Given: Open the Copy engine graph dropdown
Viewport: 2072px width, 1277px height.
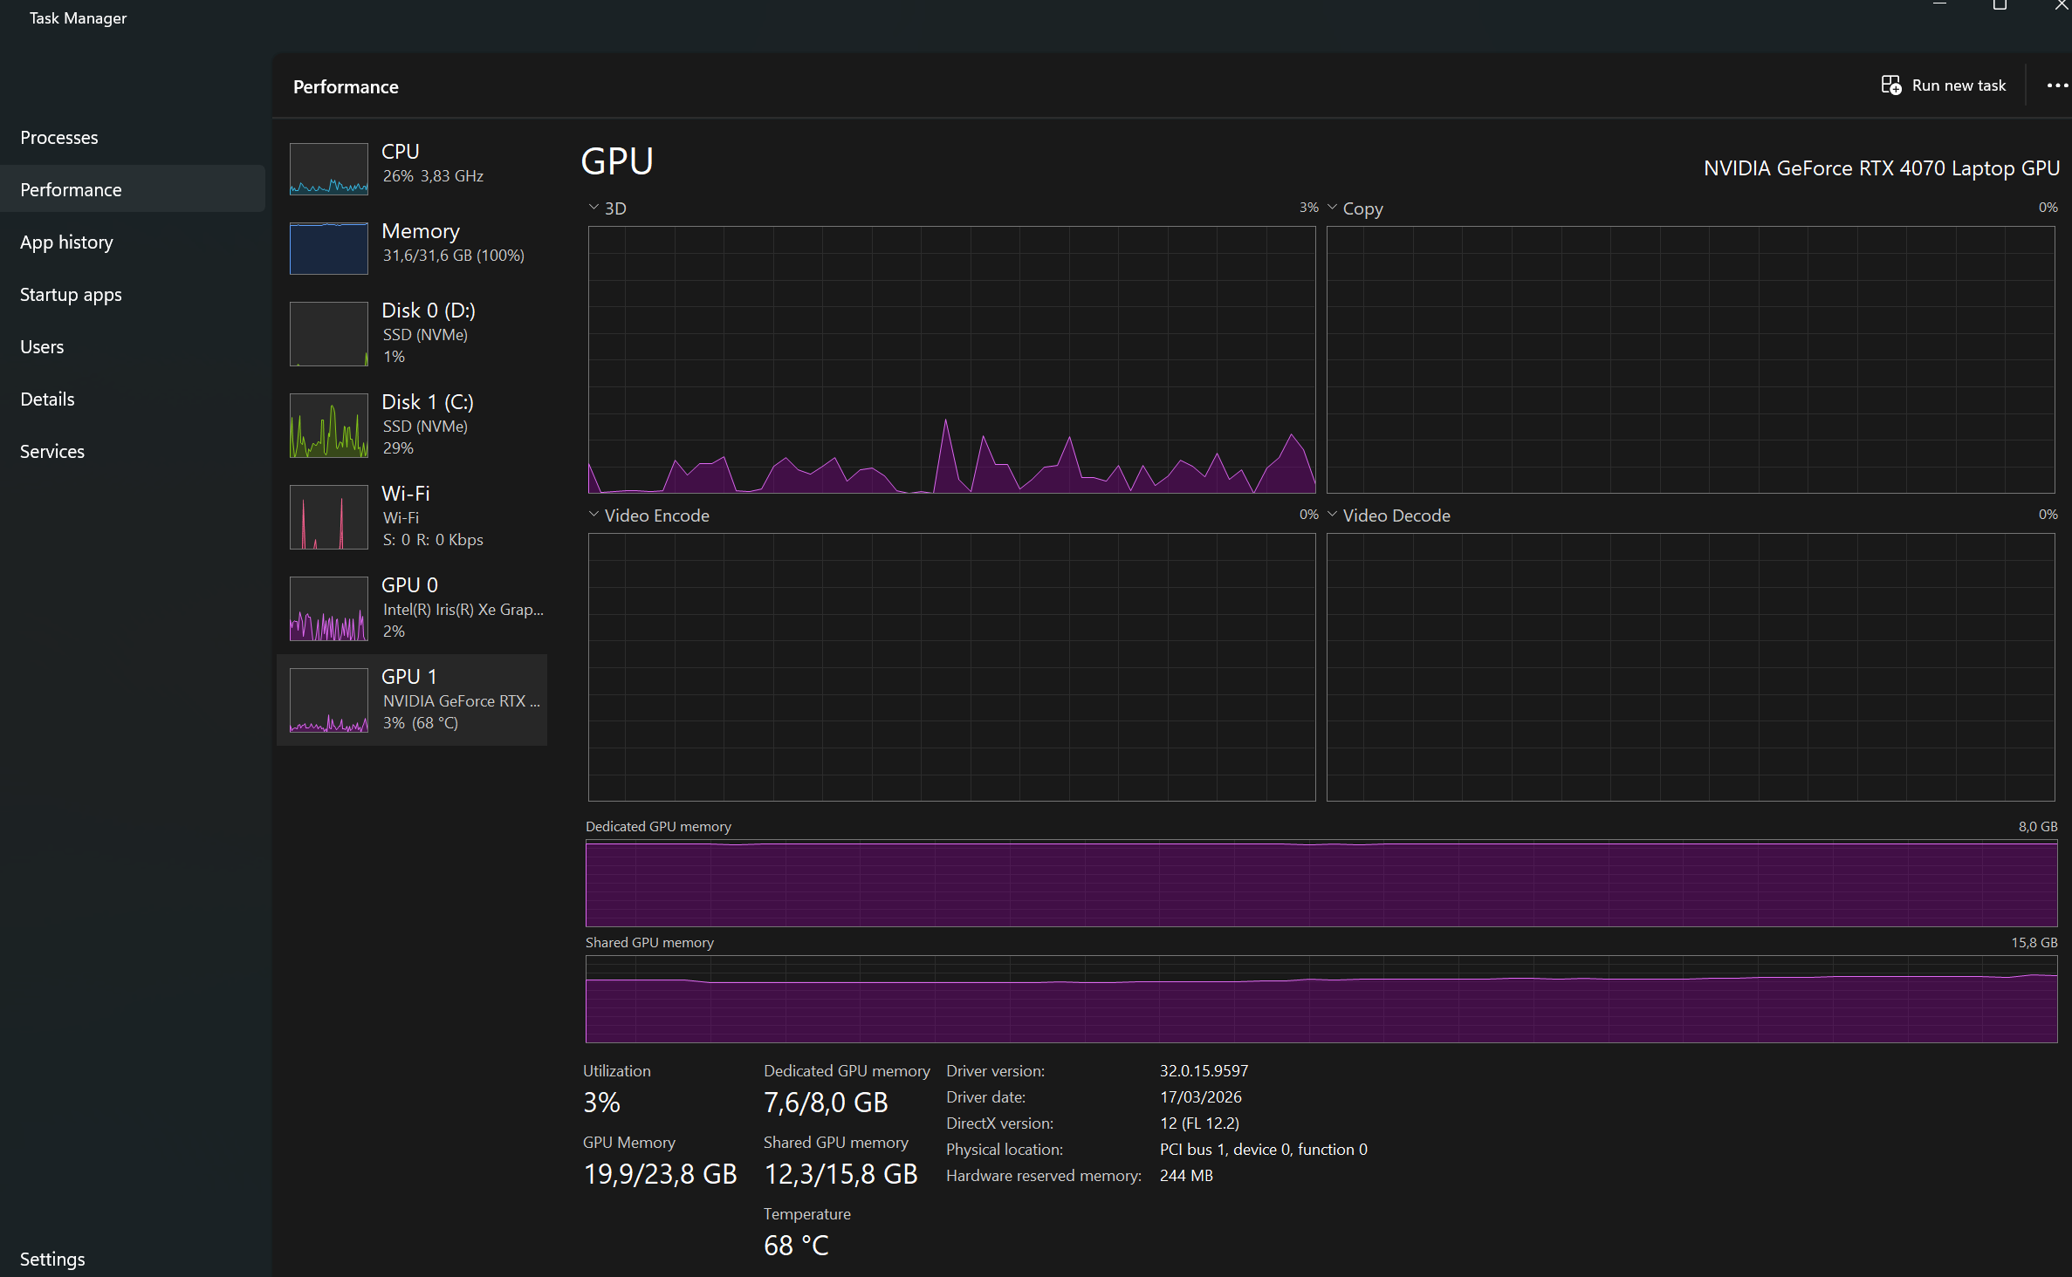Looking at the screenshot, I should pyautogui.click(x=1333, y=208).
